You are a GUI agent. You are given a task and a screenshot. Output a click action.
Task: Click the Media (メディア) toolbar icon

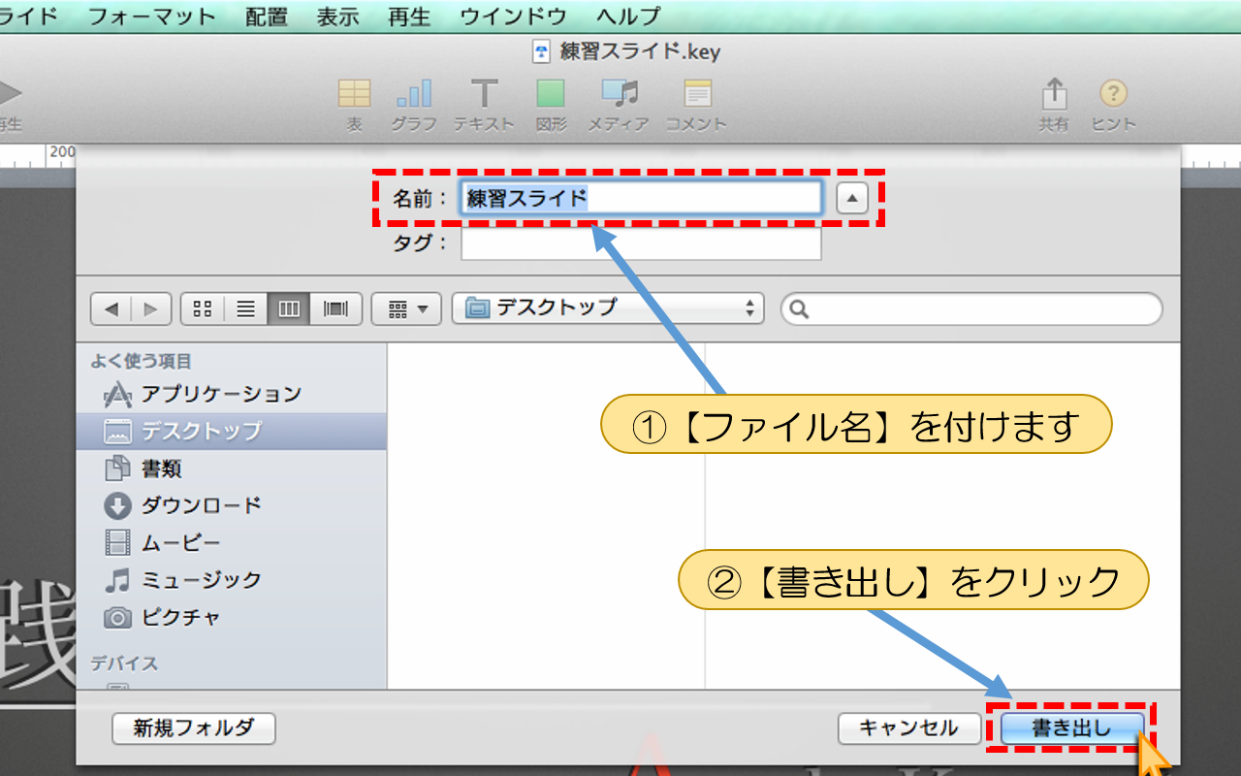(620, 94)
